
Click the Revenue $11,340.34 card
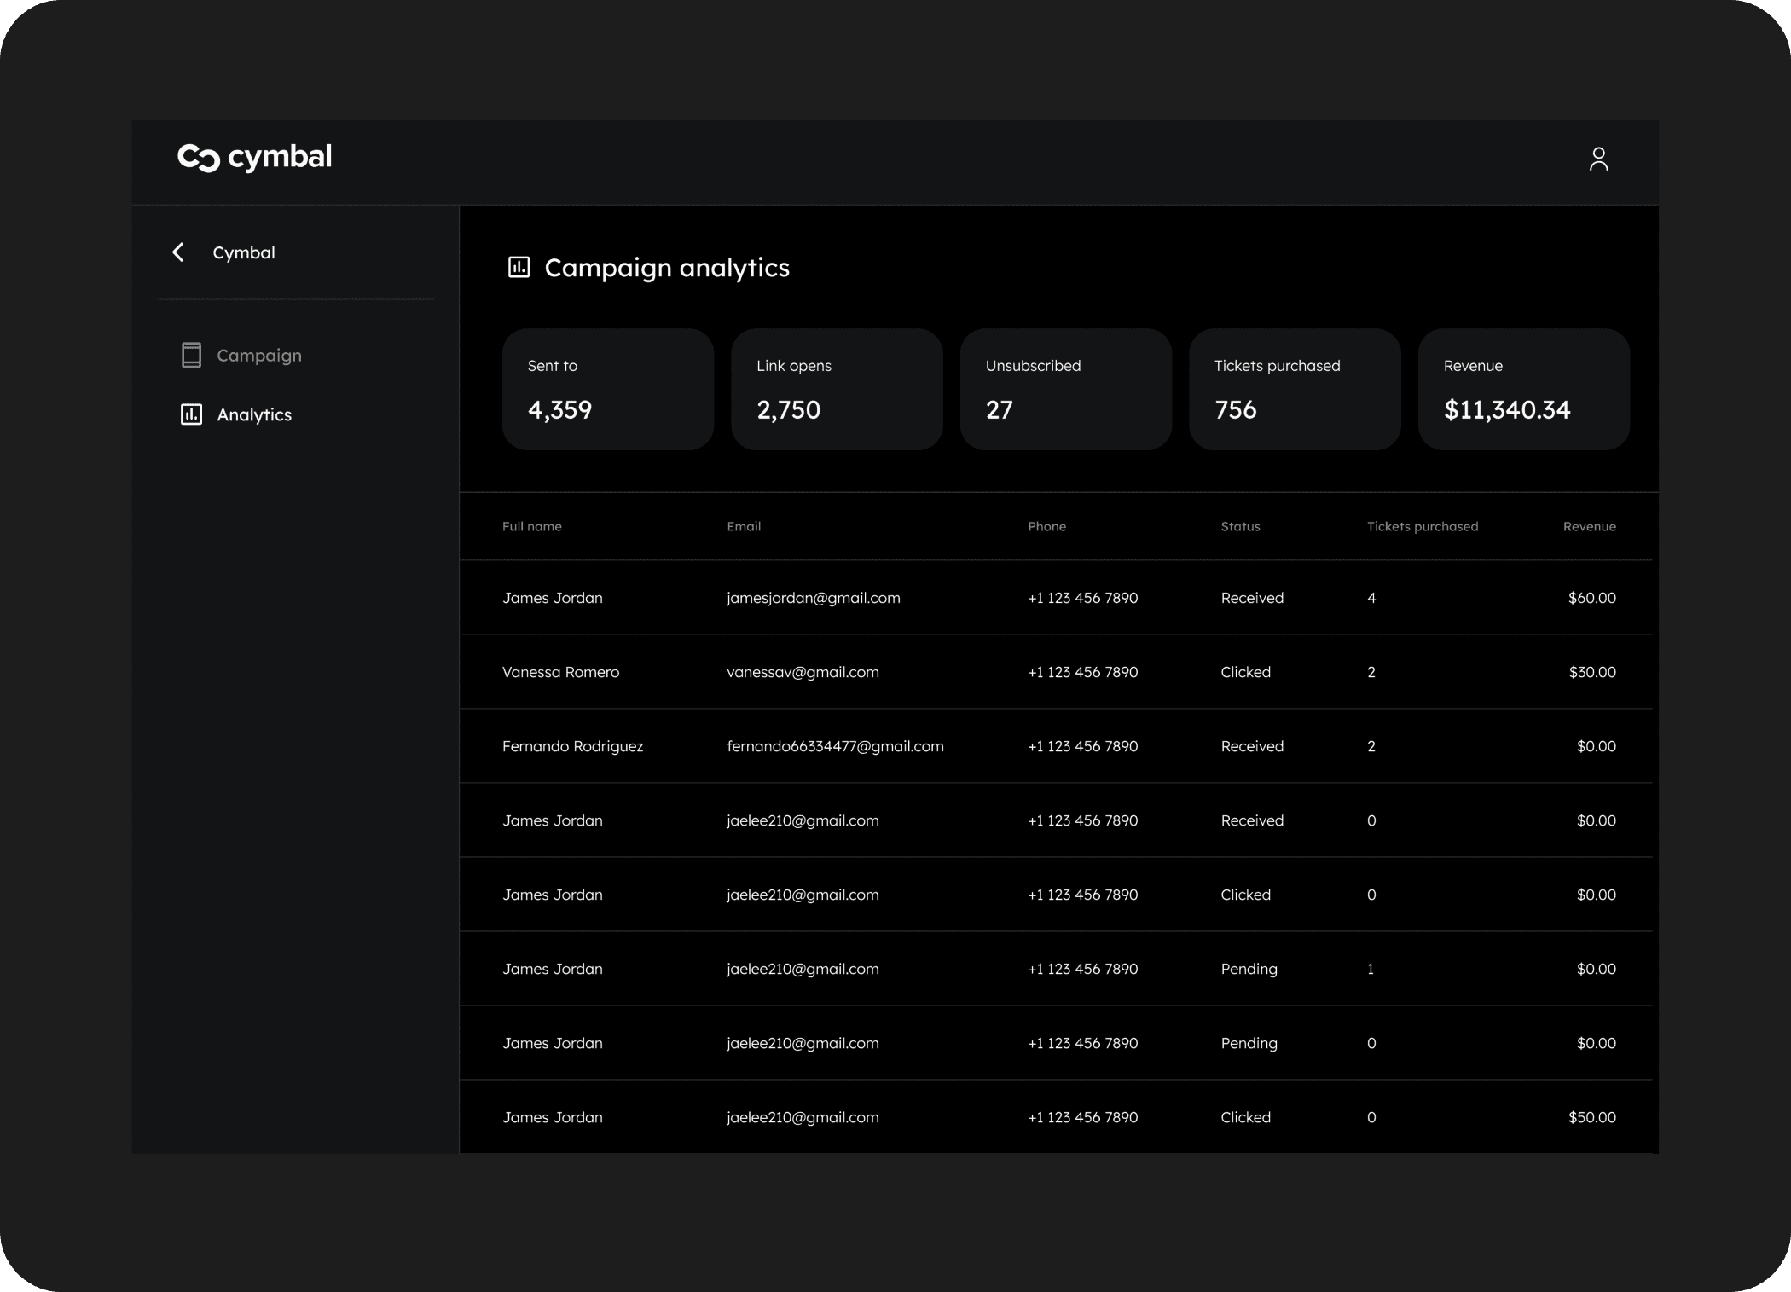point(1523,389)
